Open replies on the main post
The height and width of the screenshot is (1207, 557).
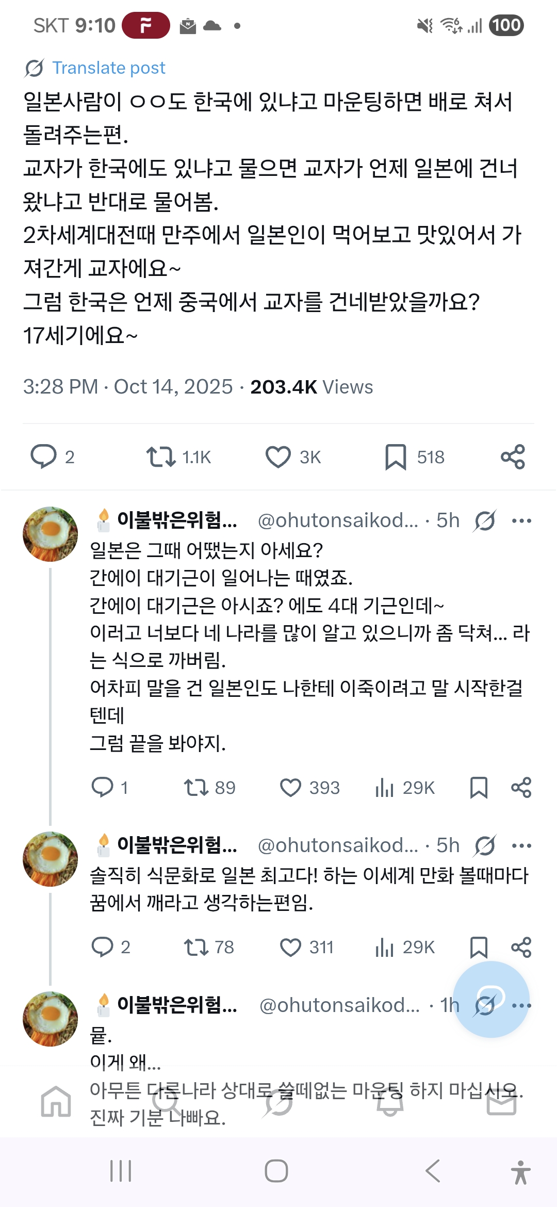[x=44, y=456]
